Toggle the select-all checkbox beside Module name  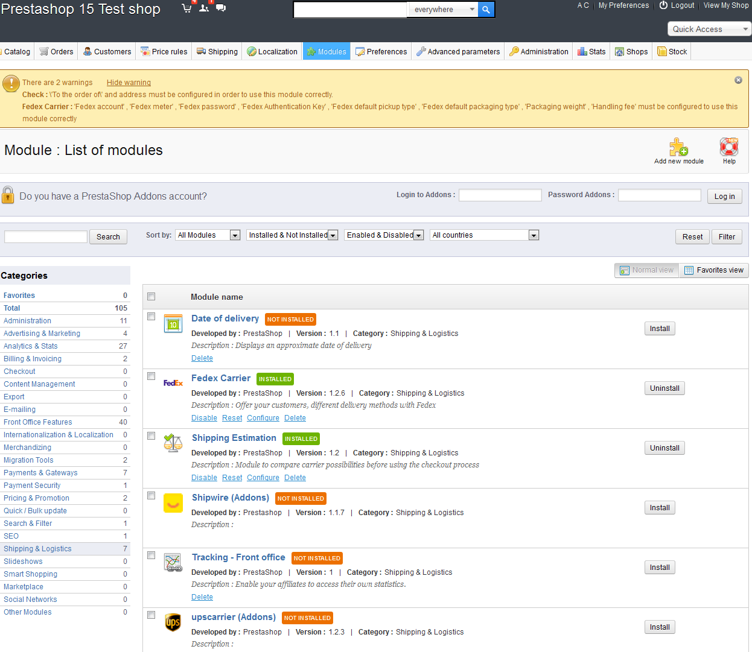tap(151, 297)
